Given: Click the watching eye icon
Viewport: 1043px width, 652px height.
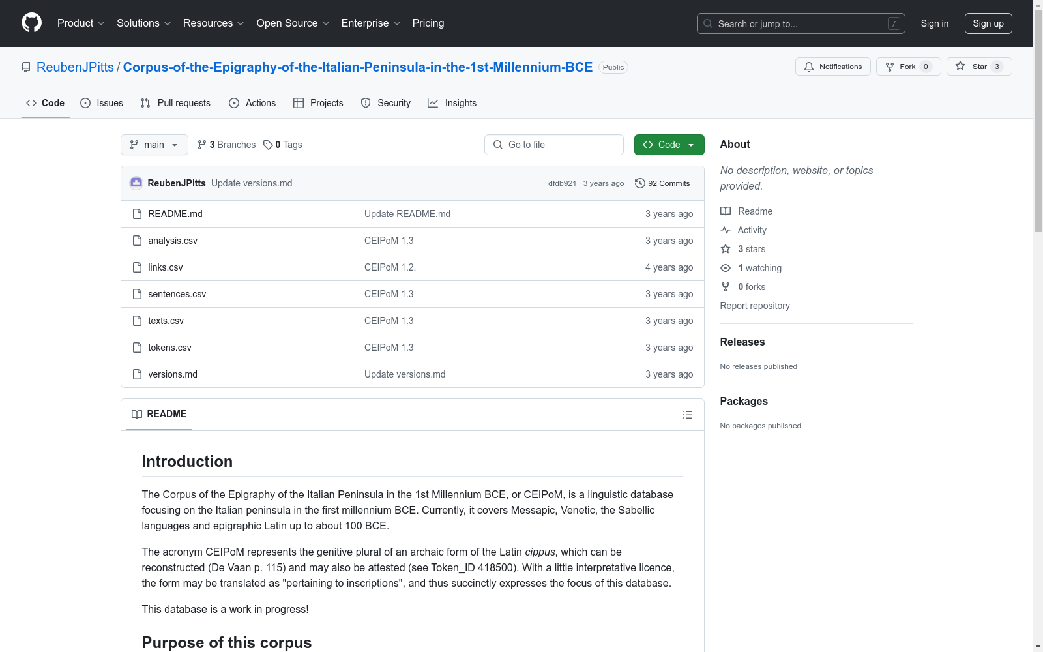Looking at the screenshot, I should click(x=726, y=268).
